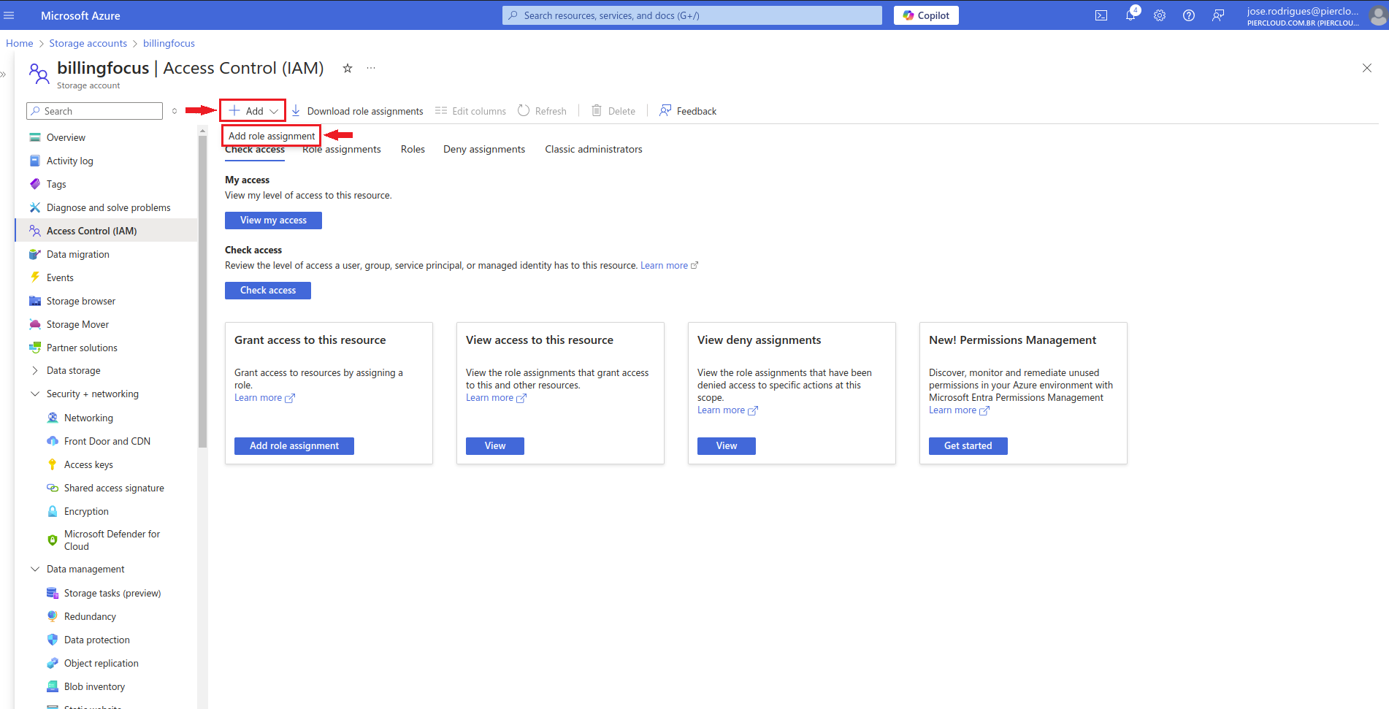Open portal settings gear icon

tap(1160, 15)
